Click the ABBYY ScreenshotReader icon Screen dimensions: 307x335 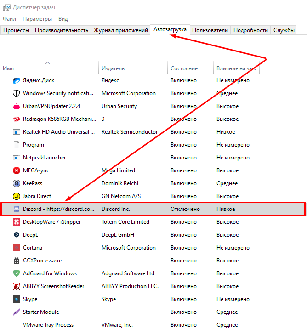[x=17, y=286]
